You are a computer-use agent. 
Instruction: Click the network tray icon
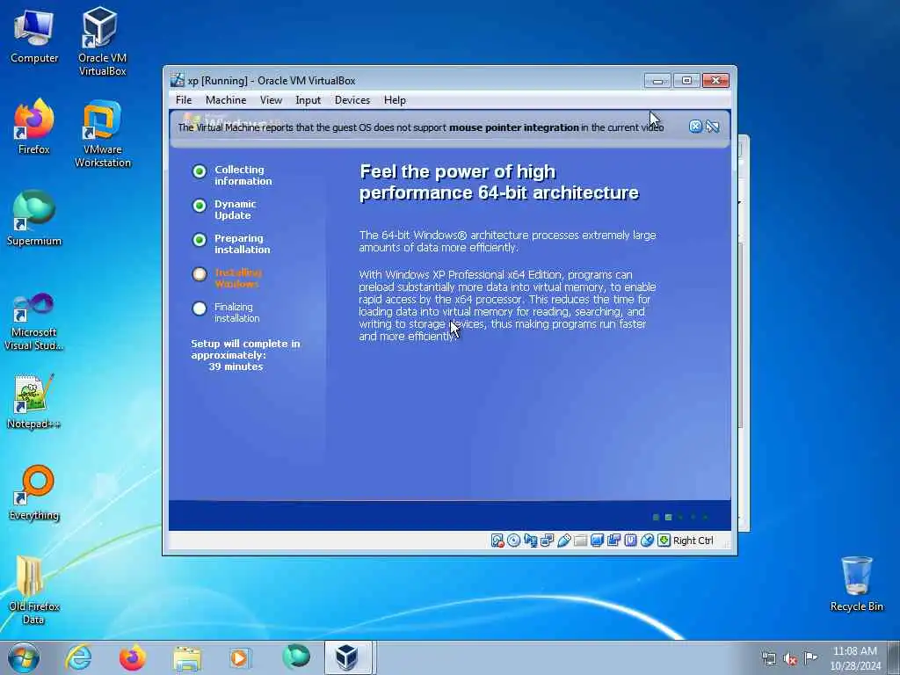click(768, 658)
